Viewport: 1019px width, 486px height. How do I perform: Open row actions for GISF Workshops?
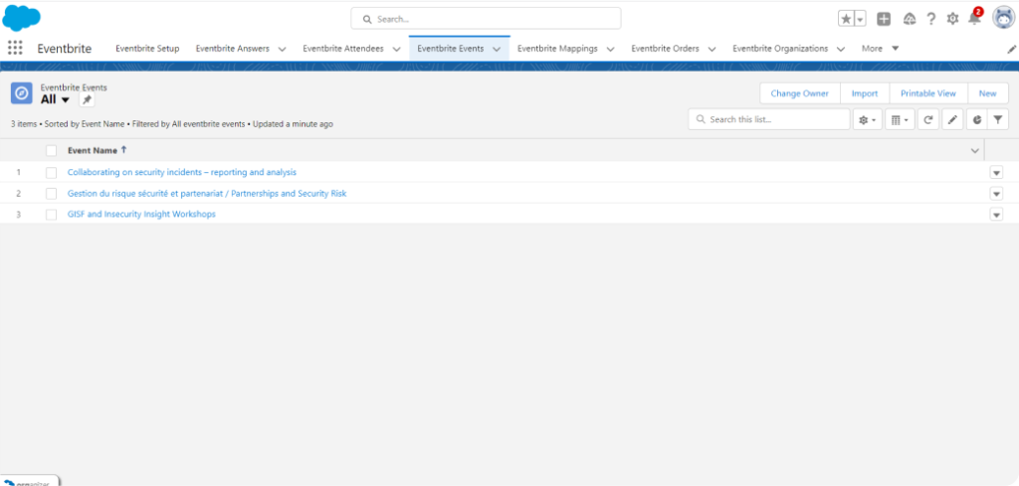click(996, 214)
